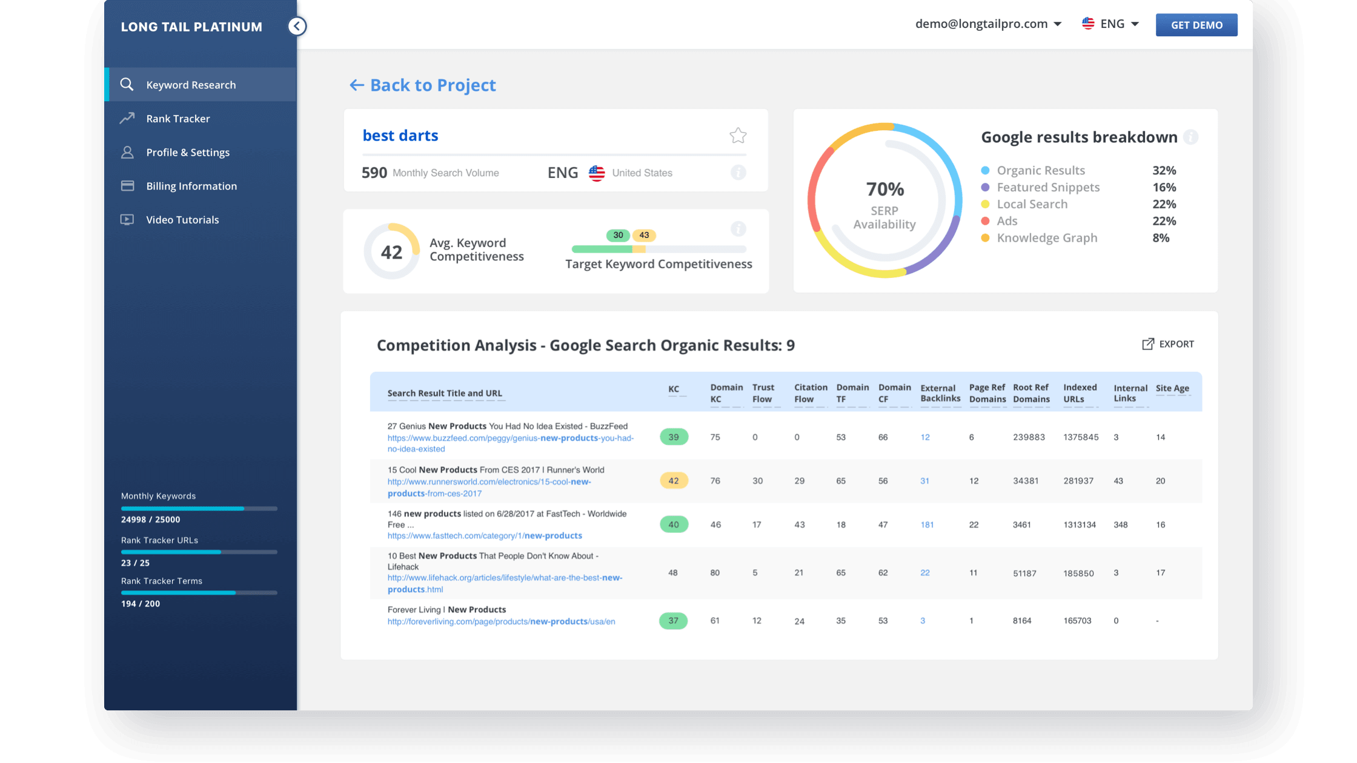1357x763 pixels.
Task: Select the Rank Tracker menu item
Action: click(178, 118)
